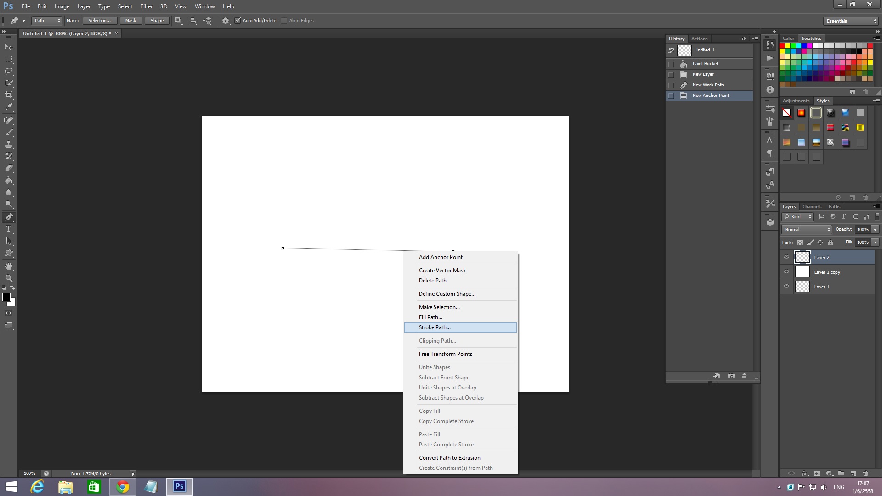The width and height of the screenshot is (882, 496).
Task: Open the Filter menu
Action: click(x=147, y=6)
